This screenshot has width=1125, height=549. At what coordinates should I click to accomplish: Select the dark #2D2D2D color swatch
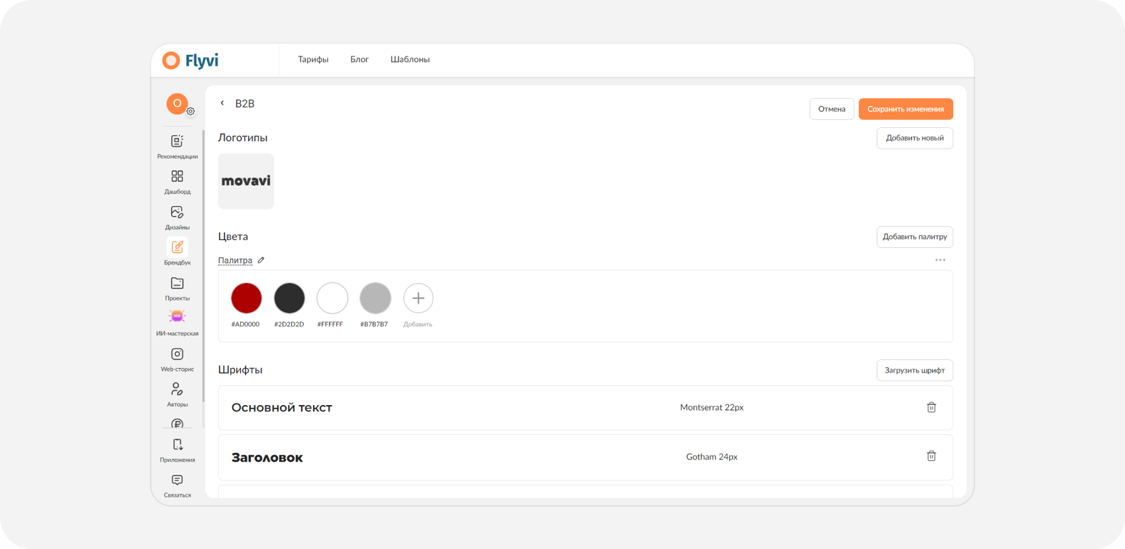[289, 298]
